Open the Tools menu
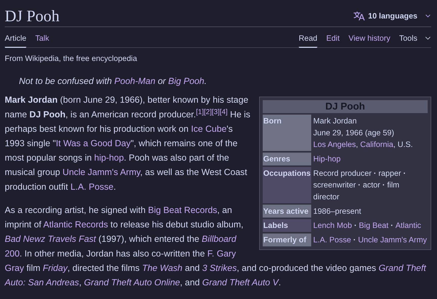This screenshot has height=299, width=437. [408, 38]
